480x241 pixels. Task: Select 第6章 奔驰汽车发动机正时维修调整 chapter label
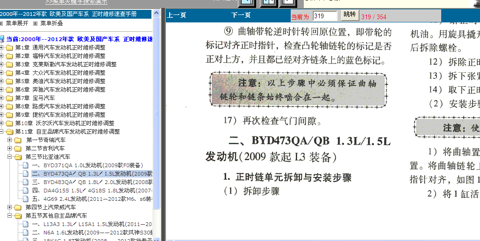60,90
